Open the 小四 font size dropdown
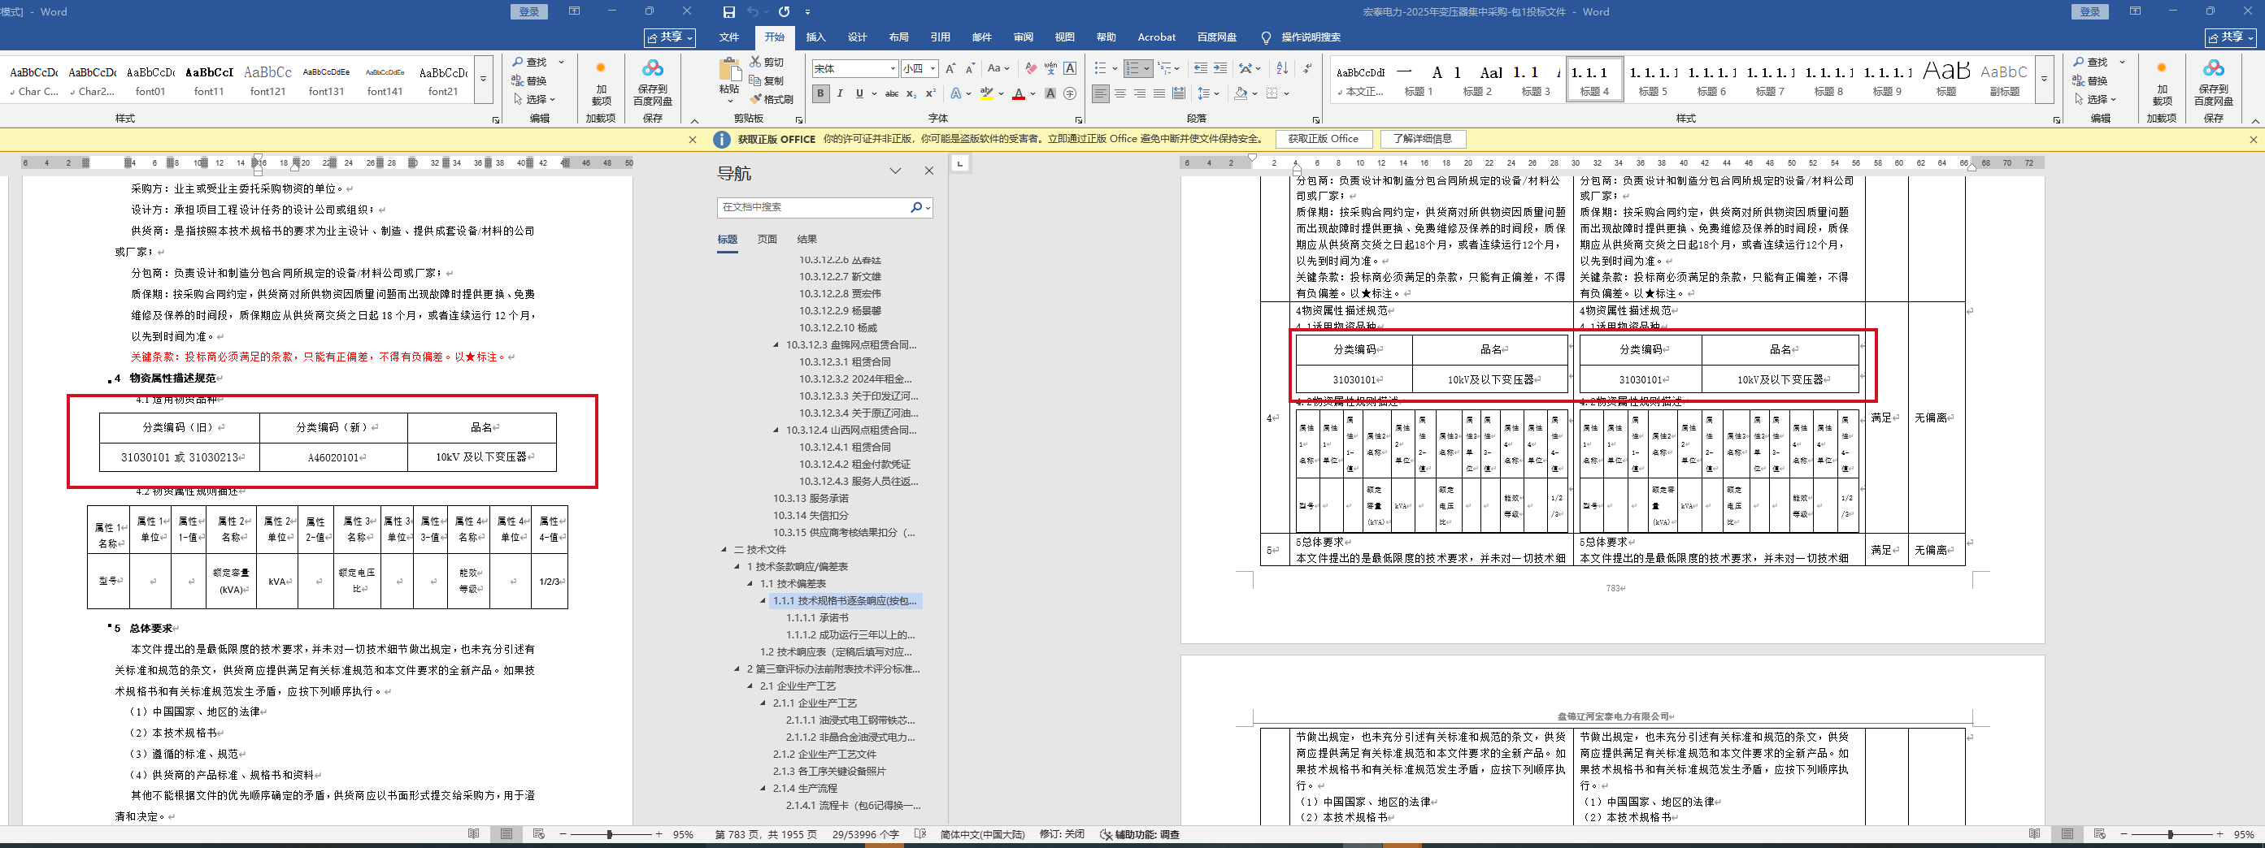The width and height of the screenshot is (2265, 848). click(933, 68)
